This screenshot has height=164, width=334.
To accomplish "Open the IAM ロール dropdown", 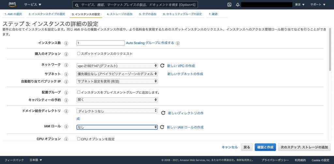I will (x=117, y=127).
